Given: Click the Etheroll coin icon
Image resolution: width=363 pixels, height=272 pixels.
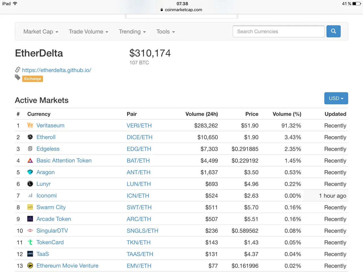Looking at the screenshot, I should (x=30, y=137).
